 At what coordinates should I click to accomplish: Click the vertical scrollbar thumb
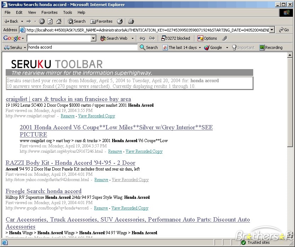290,102
